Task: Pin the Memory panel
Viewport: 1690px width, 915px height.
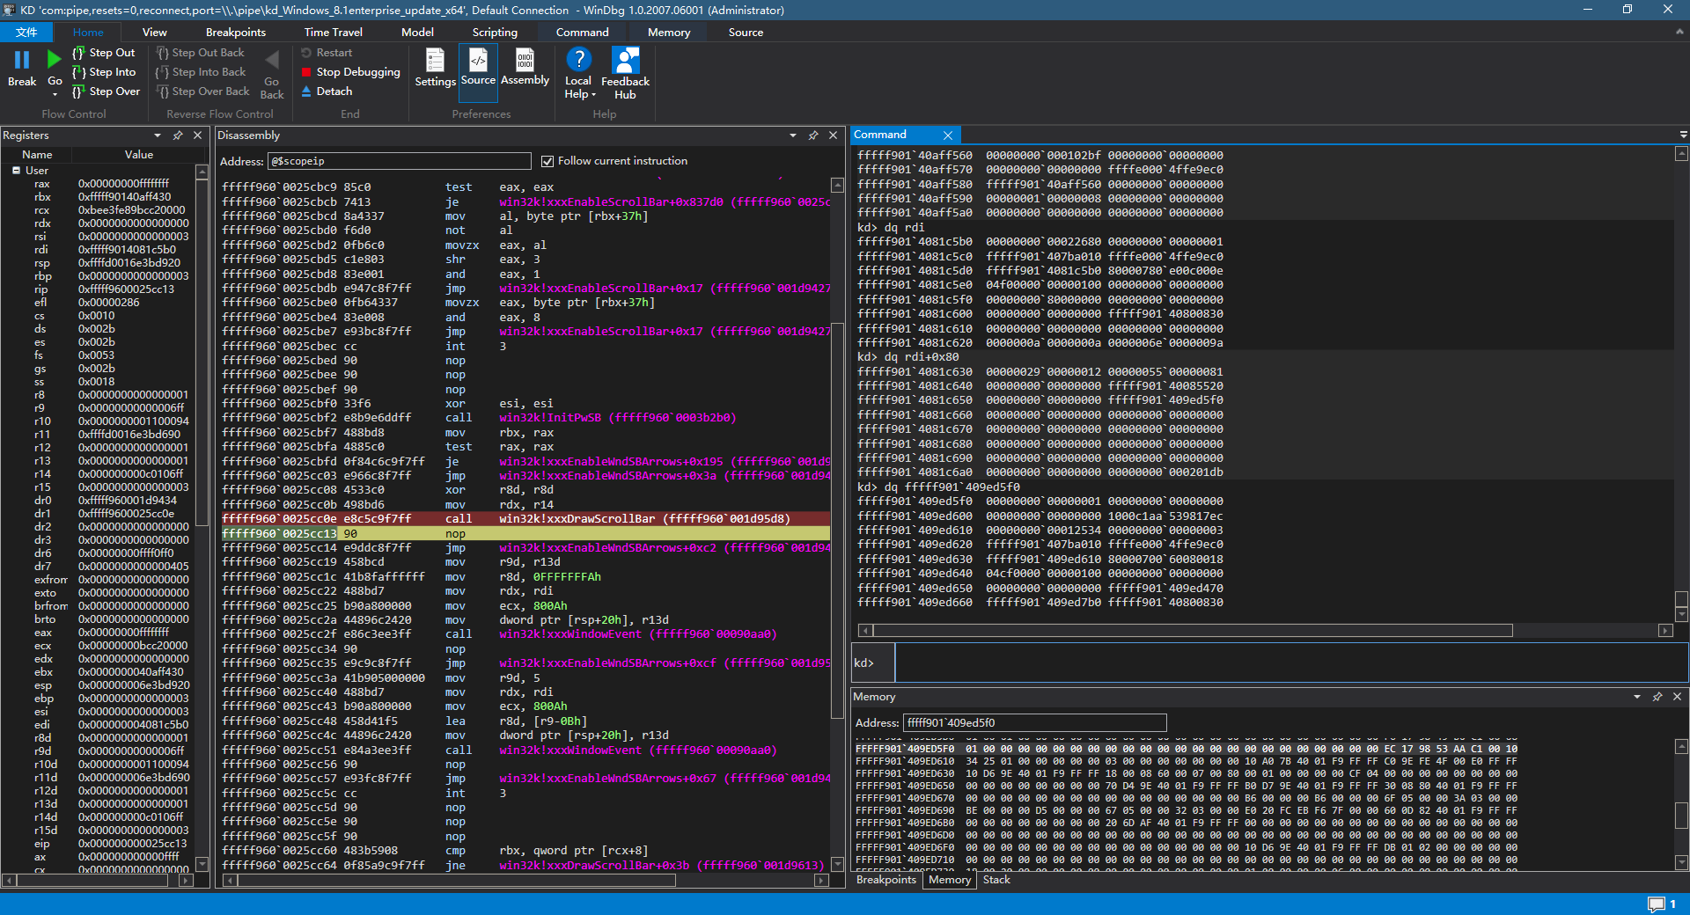Action: point(1657,697)
